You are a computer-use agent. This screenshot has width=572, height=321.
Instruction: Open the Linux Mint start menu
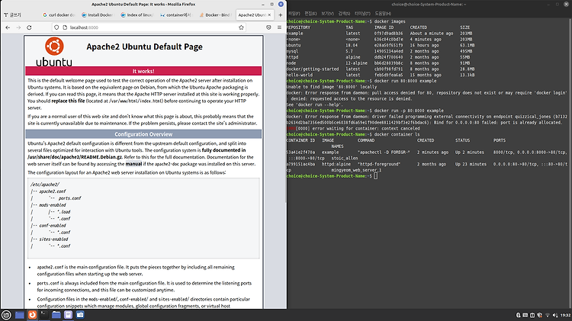click(x=6, y=315)
